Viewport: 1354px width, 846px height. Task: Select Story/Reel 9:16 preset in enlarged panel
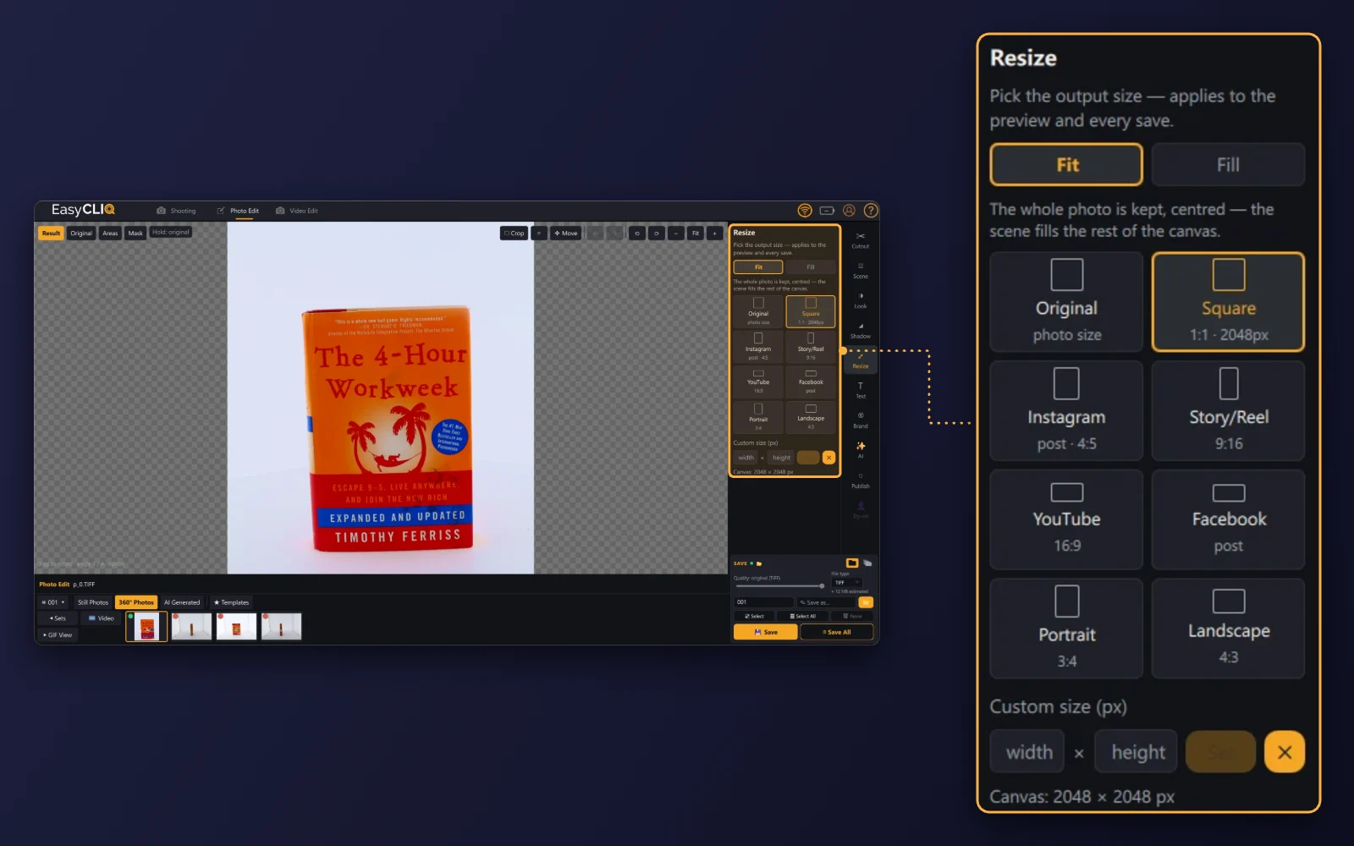point(1228,410)
